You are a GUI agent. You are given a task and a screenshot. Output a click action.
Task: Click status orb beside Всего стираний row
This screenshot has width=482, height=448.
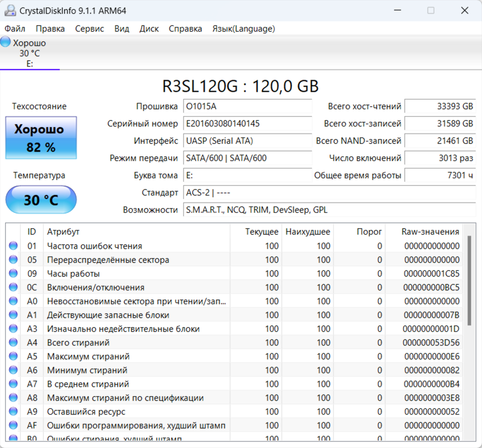(x=13, y=342)
